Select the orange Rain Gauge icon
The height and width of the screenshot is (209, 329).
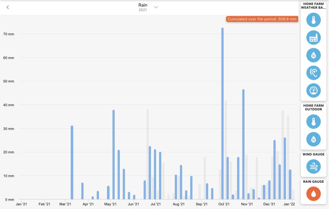313,194
